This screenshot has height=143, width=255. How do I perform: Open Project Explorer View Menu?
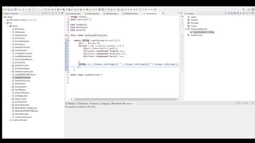click(56, 13)
